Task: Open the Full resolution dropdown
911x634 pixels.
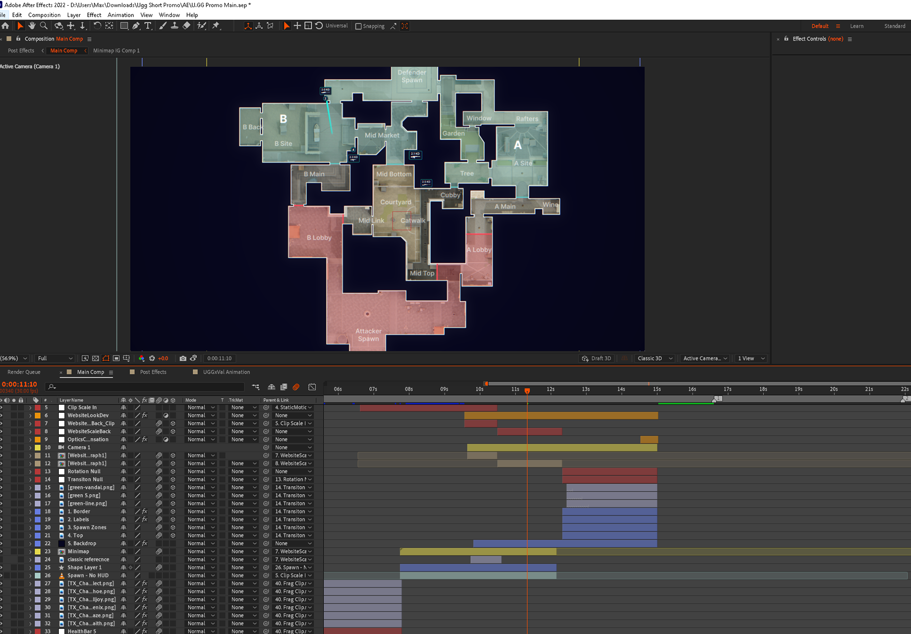Action: click(55, 358)
